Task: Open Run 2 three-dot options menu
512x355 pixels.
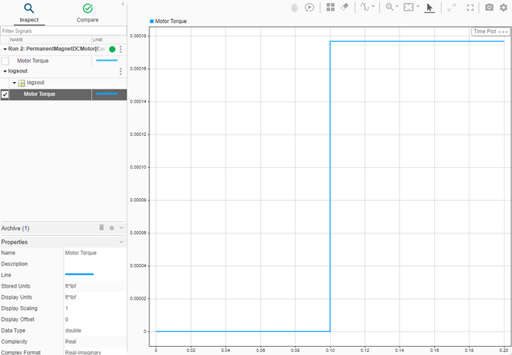Action: click(121, 49)
